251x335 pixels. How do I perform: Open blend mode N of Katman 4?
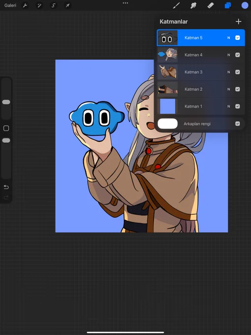tap(228, 55)
